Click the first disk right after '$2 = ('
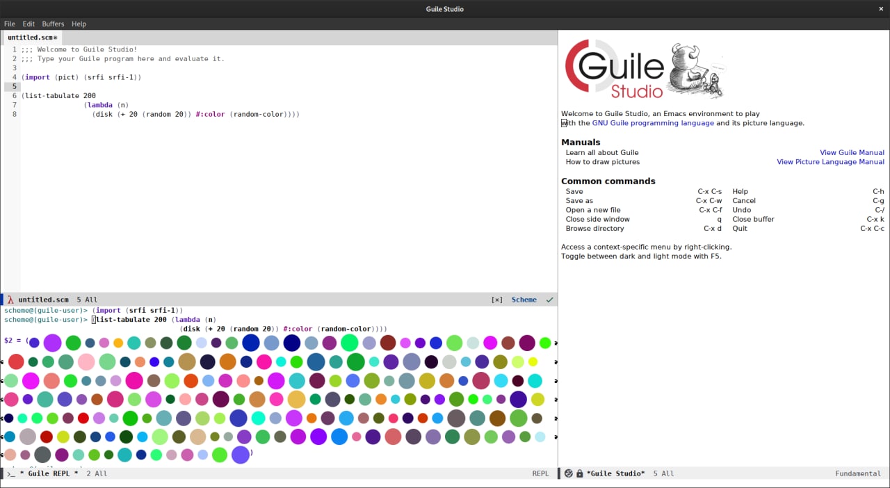This screenshot has height=488, width=890. pos(34,343)
